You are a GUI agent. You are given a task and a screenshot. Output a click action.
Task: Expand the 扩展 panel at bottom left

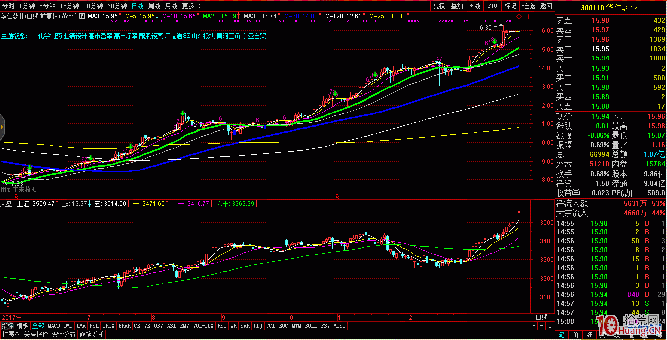click(x=10, y=335)
